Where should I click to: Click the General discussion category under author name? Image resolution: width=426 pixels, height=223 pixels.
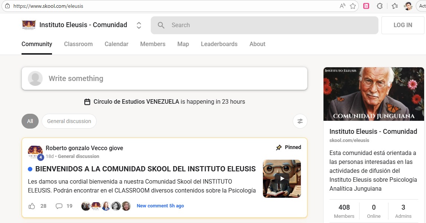pos(78,156)
